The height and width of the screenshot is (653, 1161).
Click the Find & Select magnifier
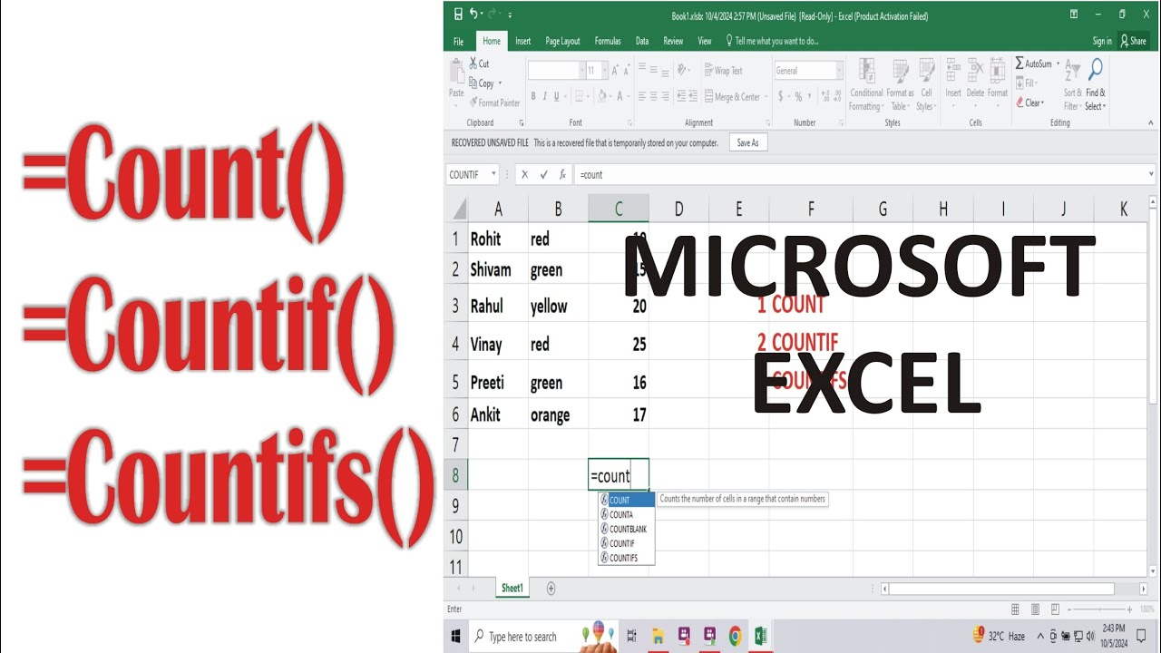[x=1096, y=71]
